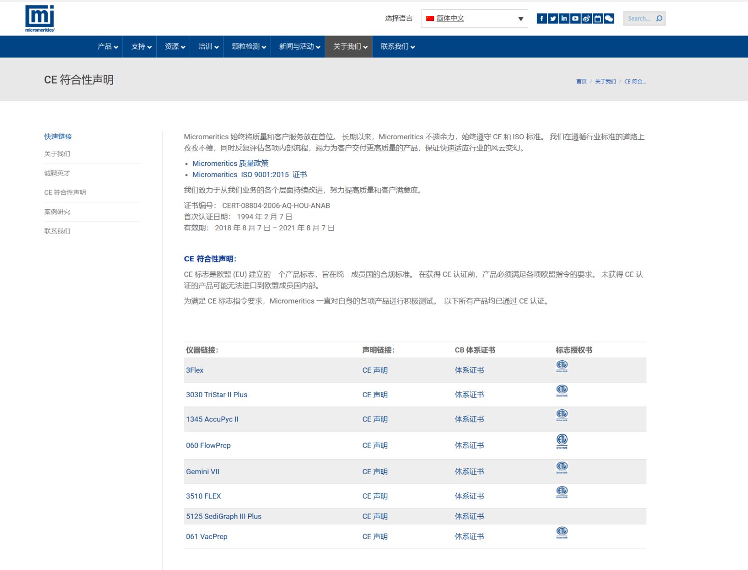This screenshot has height=570, width=748.
Task: Open the YouTube social icon
Action: click(x=575, y=19)
